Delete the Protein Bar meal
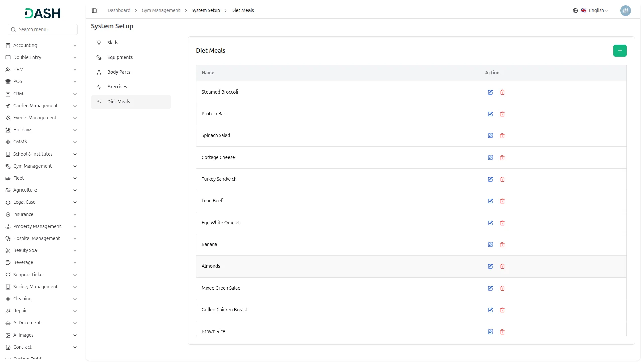643x362 pixels. point(502,114)
